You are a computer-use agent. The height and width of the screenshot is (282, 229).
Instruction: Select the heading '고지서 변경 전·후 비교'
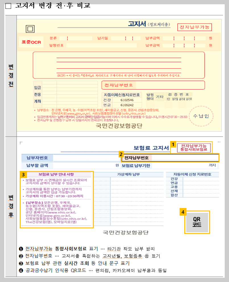point(53,6)
